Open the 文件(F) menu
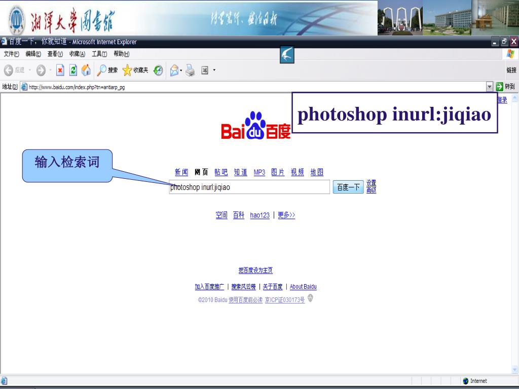 pos(11,54)
